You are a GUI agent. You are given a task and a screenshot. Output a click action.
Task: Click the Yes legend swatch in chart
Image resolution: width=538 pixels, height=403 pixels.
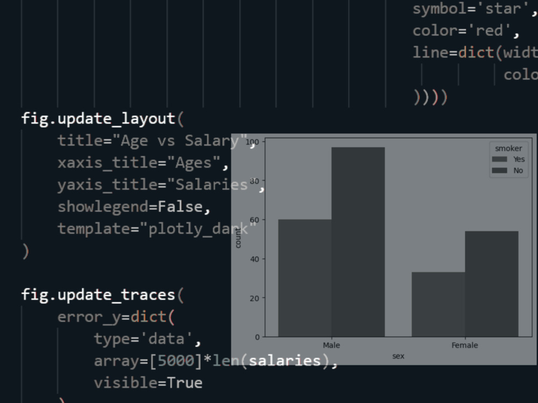pyautogui.click(x=499, y=159)
